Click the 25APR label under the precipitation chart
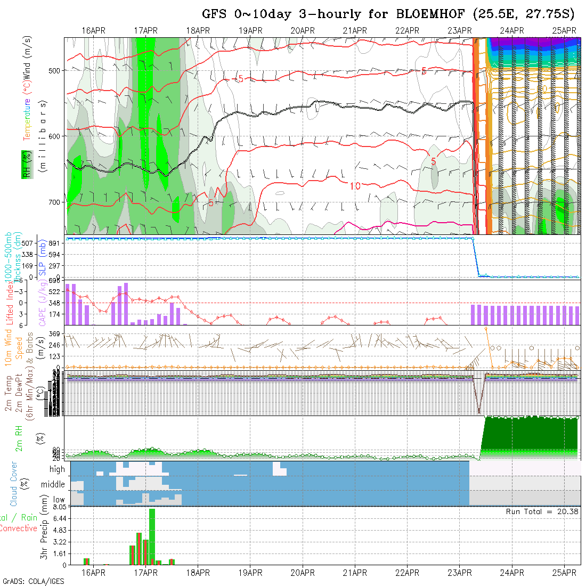The width and height of the screenshot is (586, 586). coord(564,573)
